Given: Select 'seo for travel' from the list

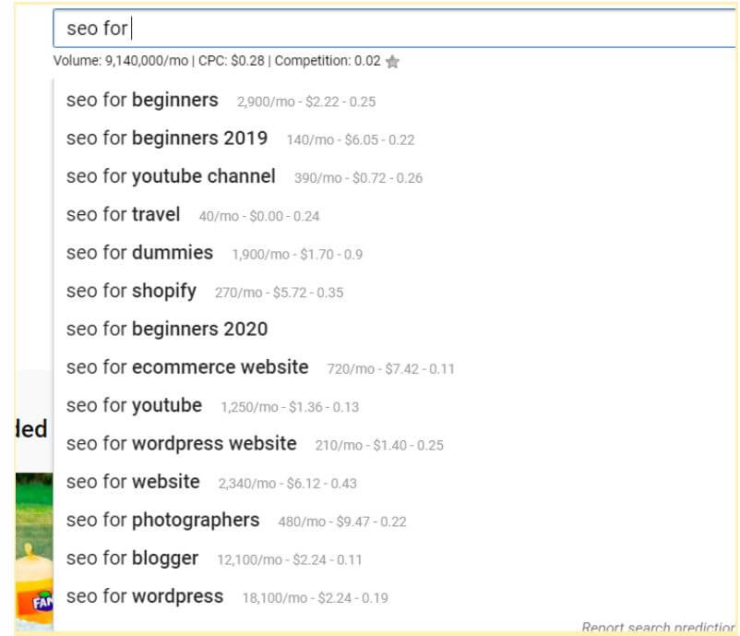Looking at the screenshot, I should coord(123,214).
